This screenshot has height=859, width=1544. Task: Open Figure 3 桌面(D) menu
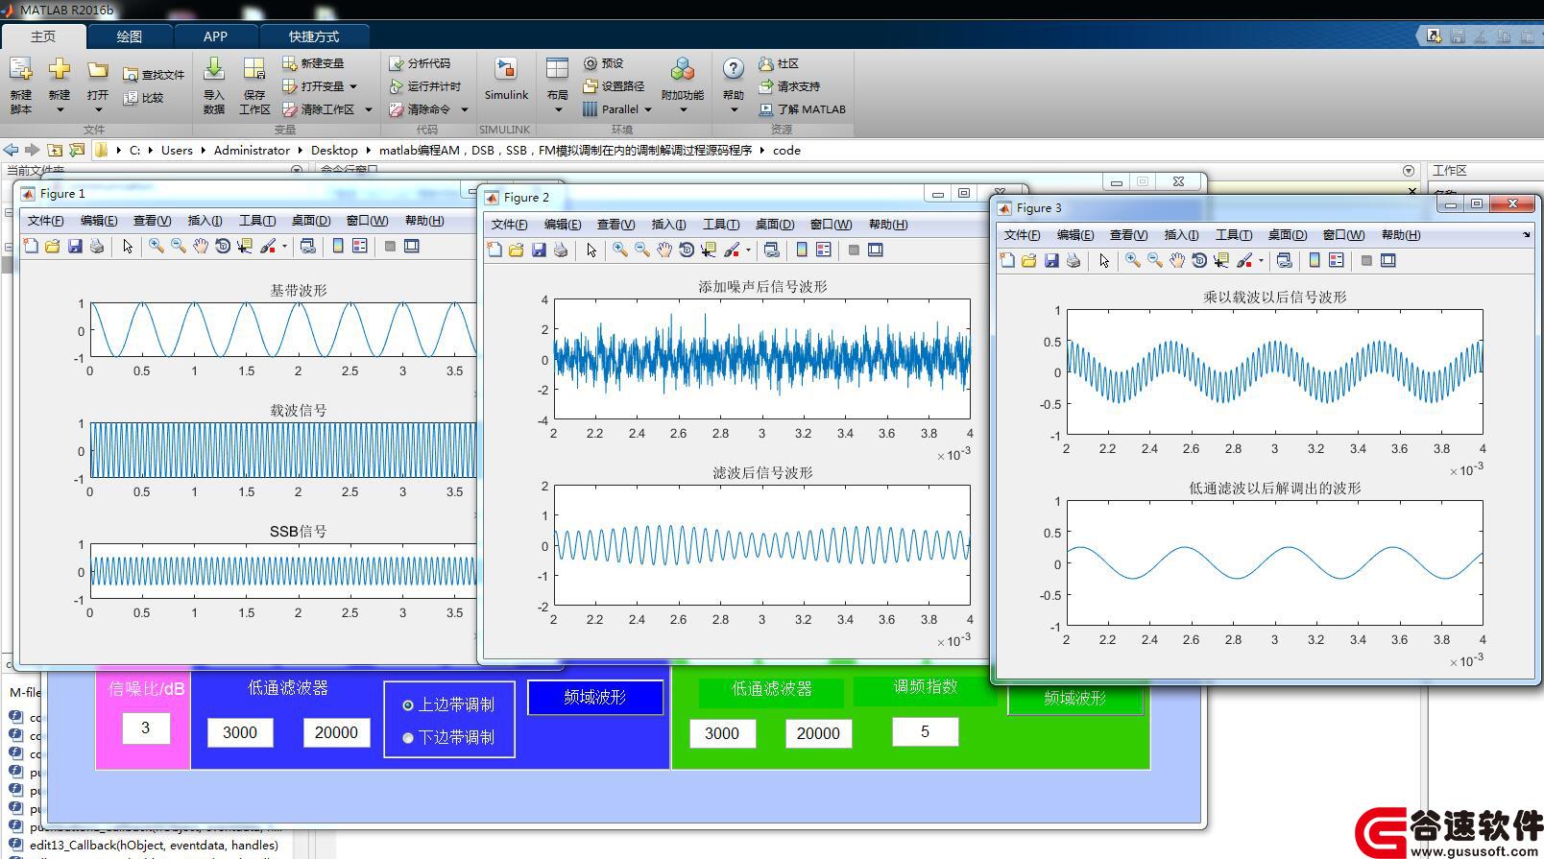pos(1288,235)
